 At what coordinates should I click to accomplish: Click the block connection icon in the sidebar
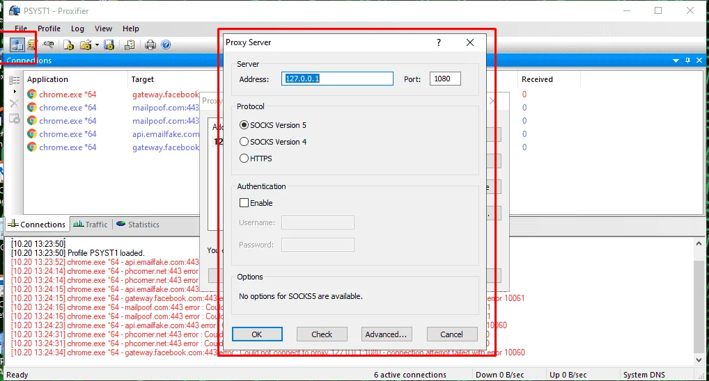click(15, 118)
